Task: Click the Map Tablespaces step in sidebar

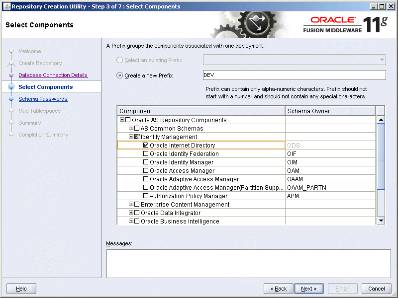Action: (40, 111)
